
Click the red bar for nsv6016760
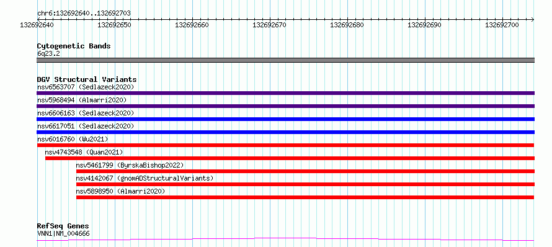pyautogui.click(x=285, y=145)
